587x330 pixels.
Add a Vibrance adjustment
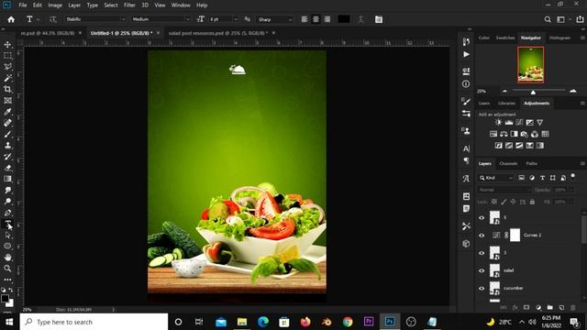(540, 122)
